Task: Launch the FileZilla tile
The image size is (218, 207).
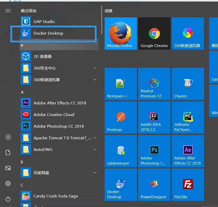Action: click(188, 185)
